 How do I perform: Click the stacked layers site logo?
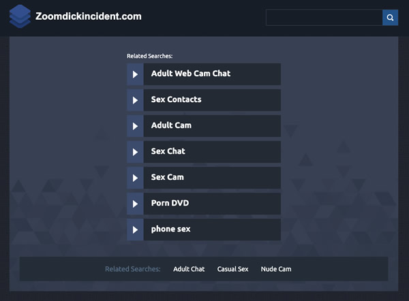[20, 16]
